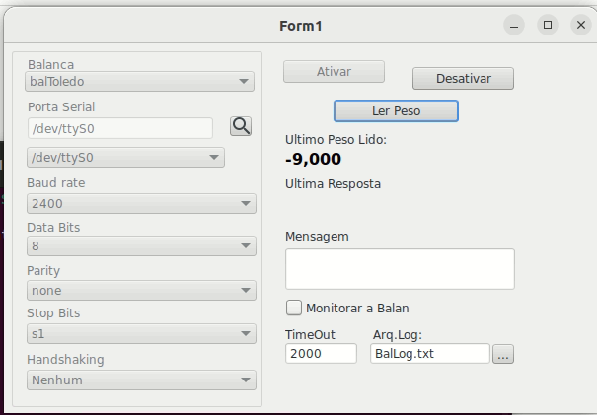The image size is (597, 415).
Task: Click the Ler Peso button
Action: click(x=396, y=111)
